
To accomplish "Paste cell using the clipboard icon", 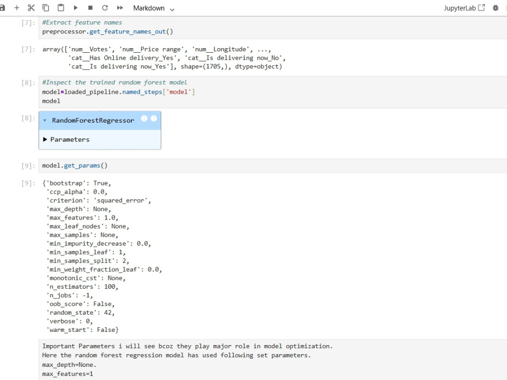I will click(61, 8).
